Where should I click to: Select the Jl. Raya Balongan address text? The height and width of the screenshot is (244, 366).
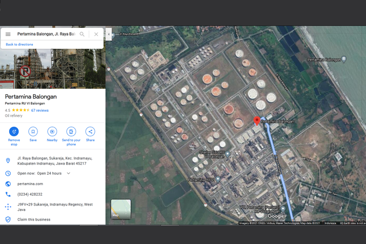pyautogui.click(x=55, y=161)
